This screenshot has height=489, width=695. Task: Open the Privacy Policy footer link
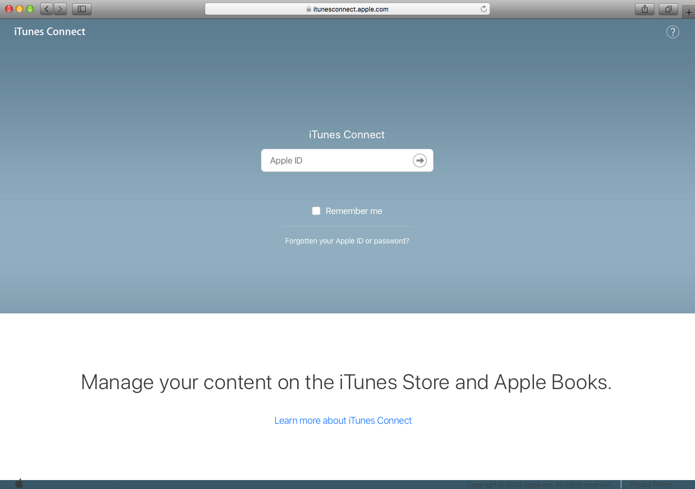650,485
